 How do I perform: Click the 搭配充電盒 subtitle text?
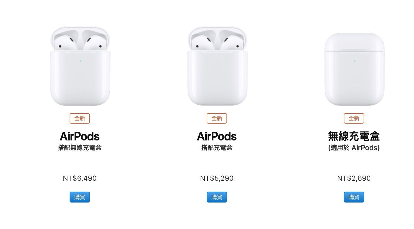[x=217, y=148]
